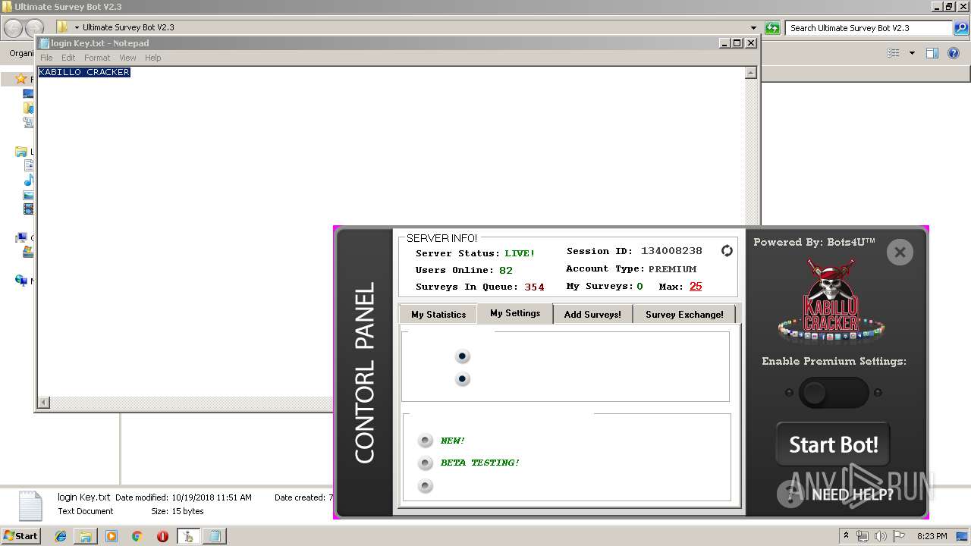Click the selected KABILLO CRACKER text in Notepad

point(84,72)
